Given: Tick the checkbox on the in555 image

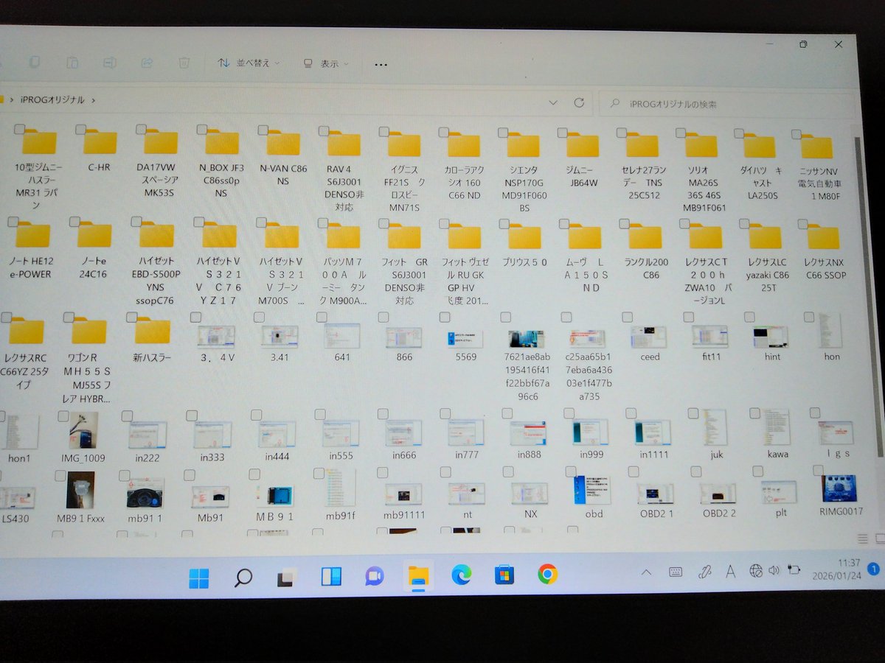Looking at the screenshot, I should point(319,415).
